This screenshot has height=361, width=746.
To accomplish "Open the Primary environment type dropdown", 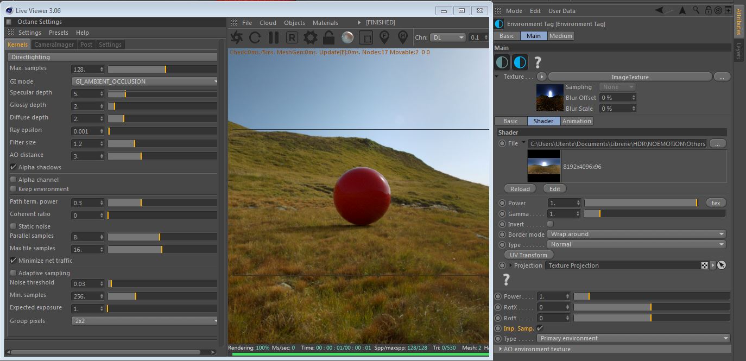I will (633, 338).
